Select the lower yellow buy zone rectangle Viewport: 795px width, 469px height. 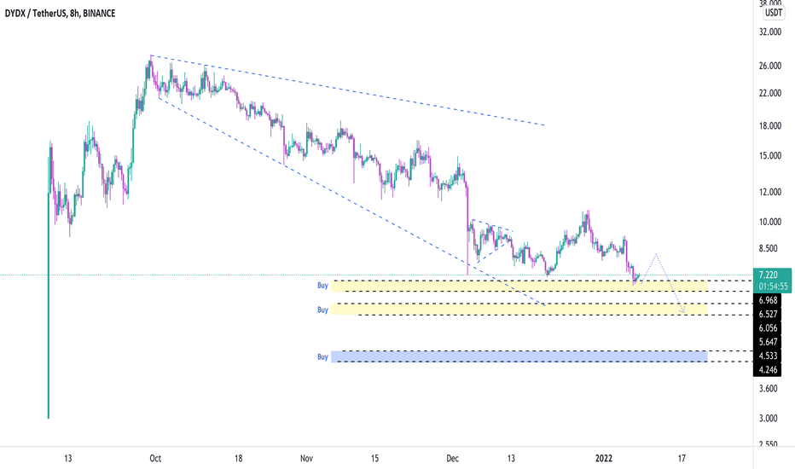pyautogui.click(x=519, y=310)
